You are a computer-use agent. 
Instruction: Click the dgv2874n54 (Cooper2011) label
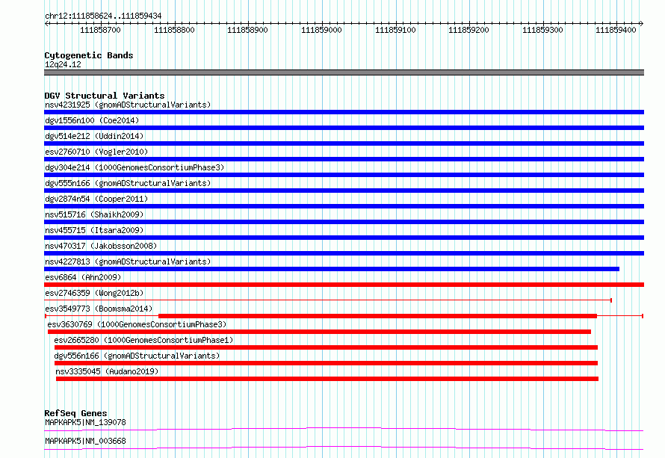(x=96, y=199)
